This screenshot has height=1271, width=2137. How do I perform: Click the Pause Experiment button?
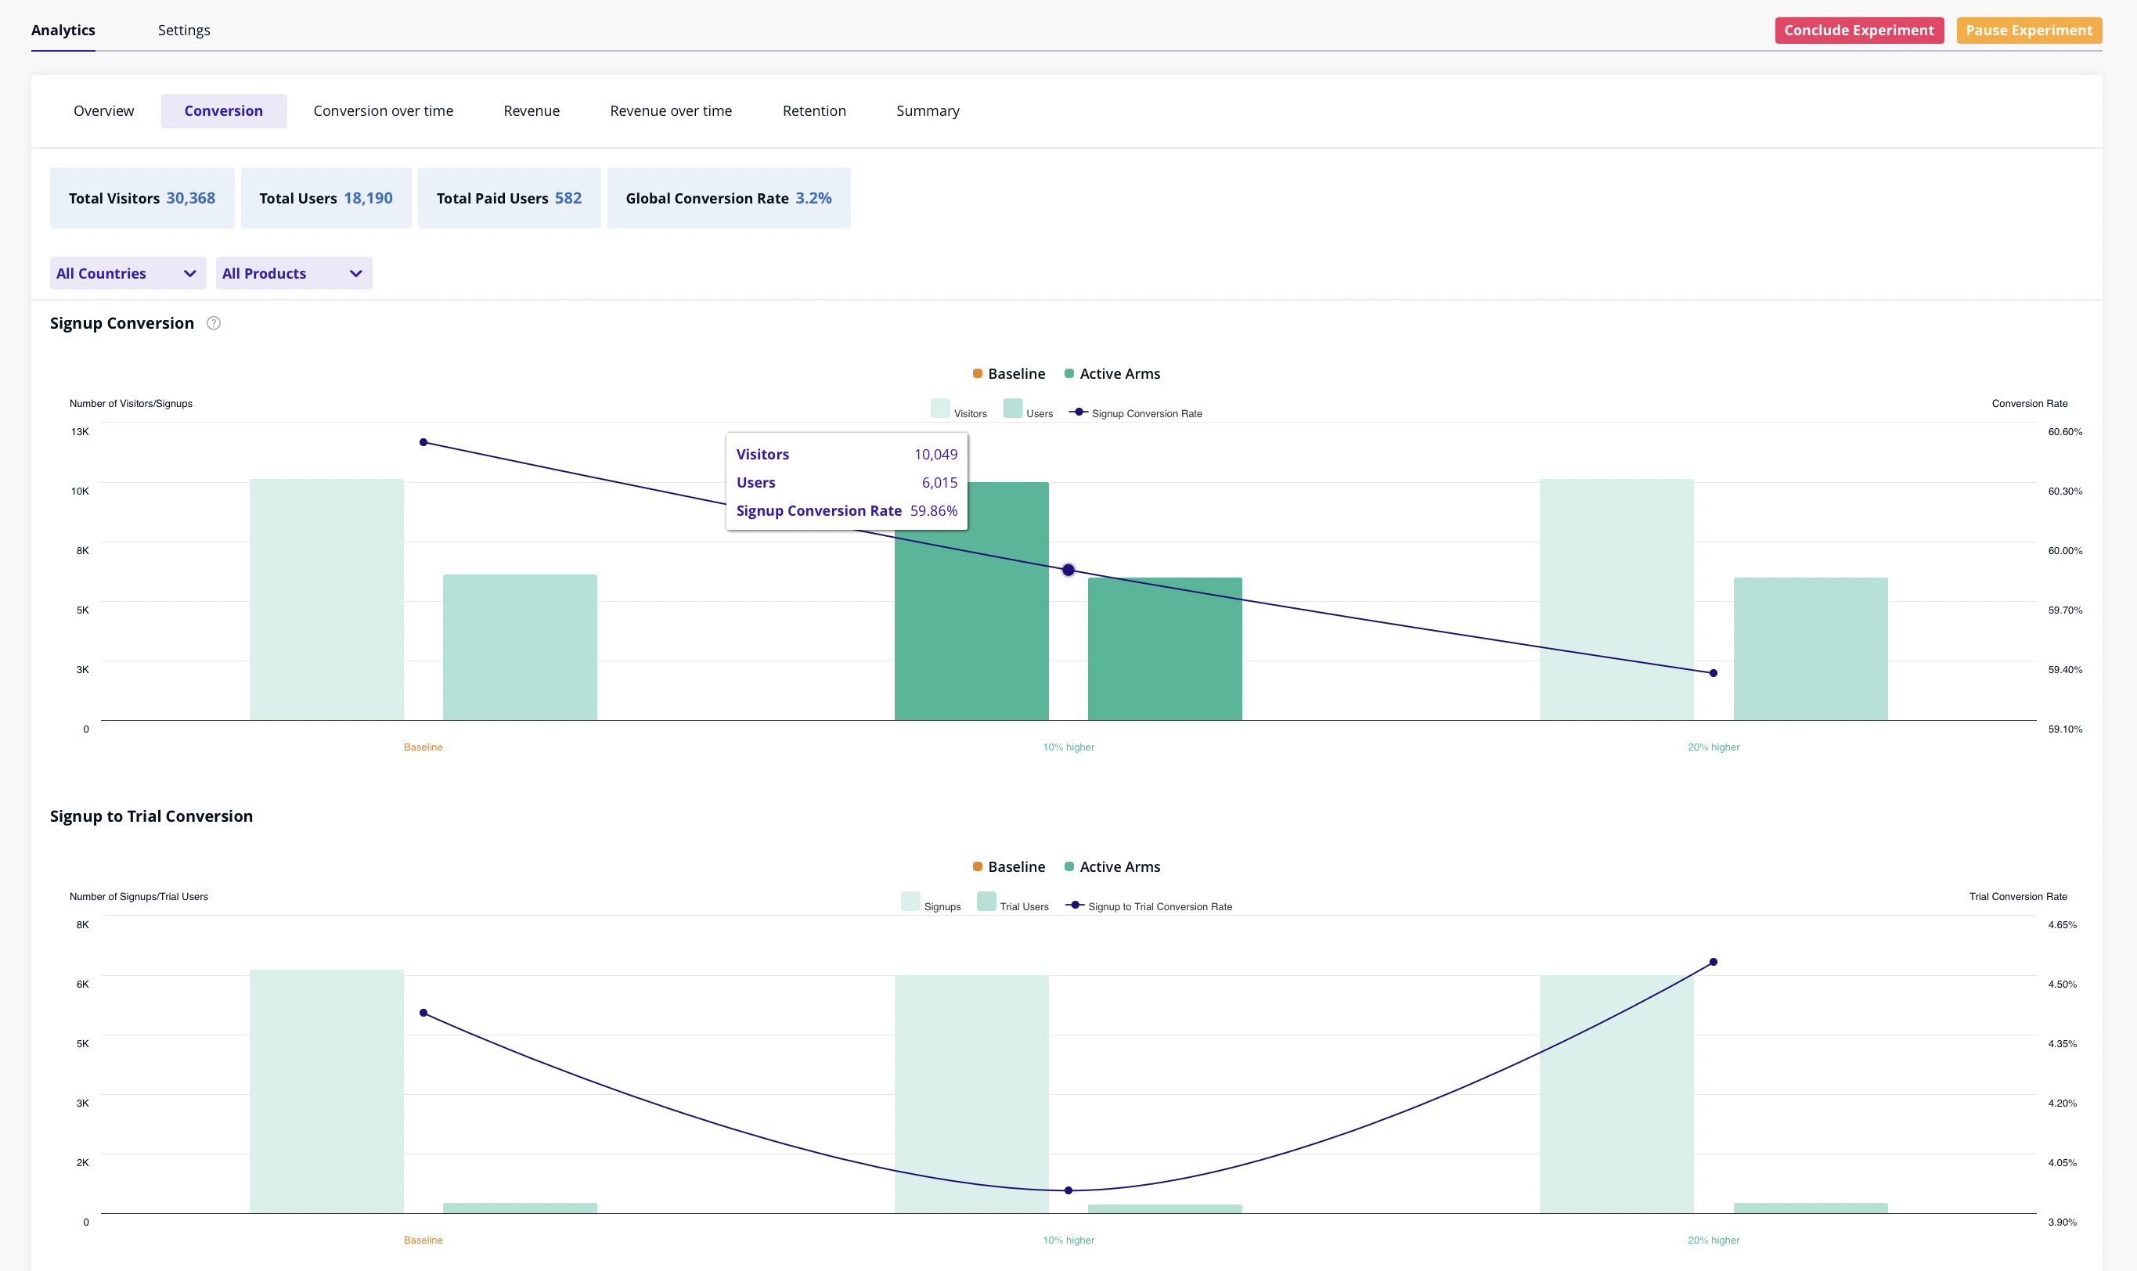2028,30
